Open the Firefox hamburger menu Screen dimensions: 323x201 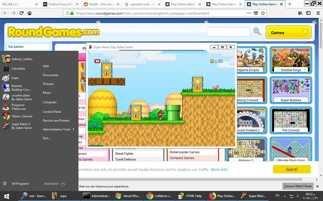(318, 13)
